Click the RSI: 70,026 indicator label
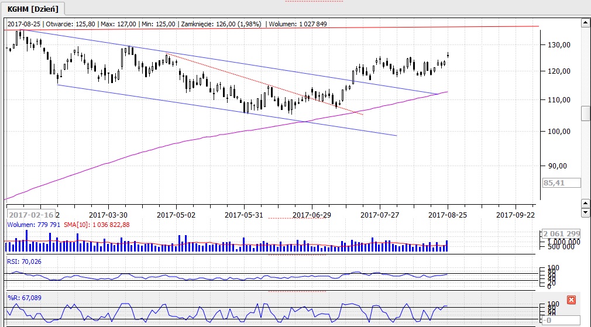The width and height of the screenshot is (591, 327). (x=25, y=261)
